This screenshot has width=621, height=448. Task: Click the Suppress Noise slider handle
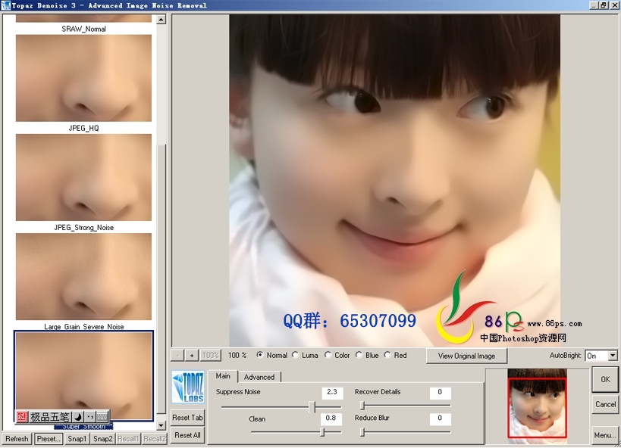click(312, 406)
